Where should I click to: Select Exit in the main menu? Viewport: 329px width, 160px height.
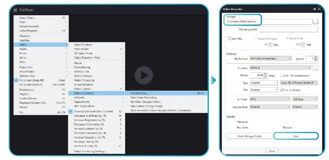[x=41, y=112]
